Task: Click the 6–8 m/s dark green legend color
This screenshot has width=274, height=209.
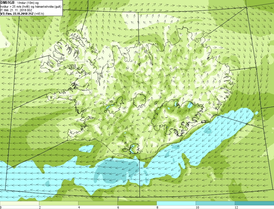Action: click(x=137, y=203)
